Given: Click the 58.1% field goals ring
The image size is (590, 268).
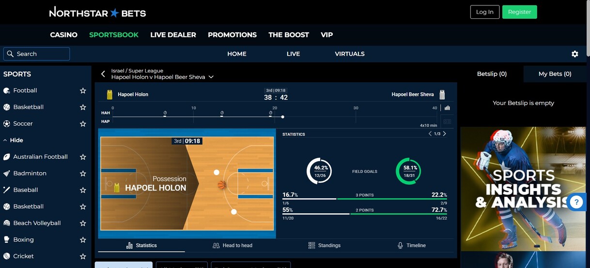Looking at the screenshot, I should pyautogui.click(x=409, y=171).
